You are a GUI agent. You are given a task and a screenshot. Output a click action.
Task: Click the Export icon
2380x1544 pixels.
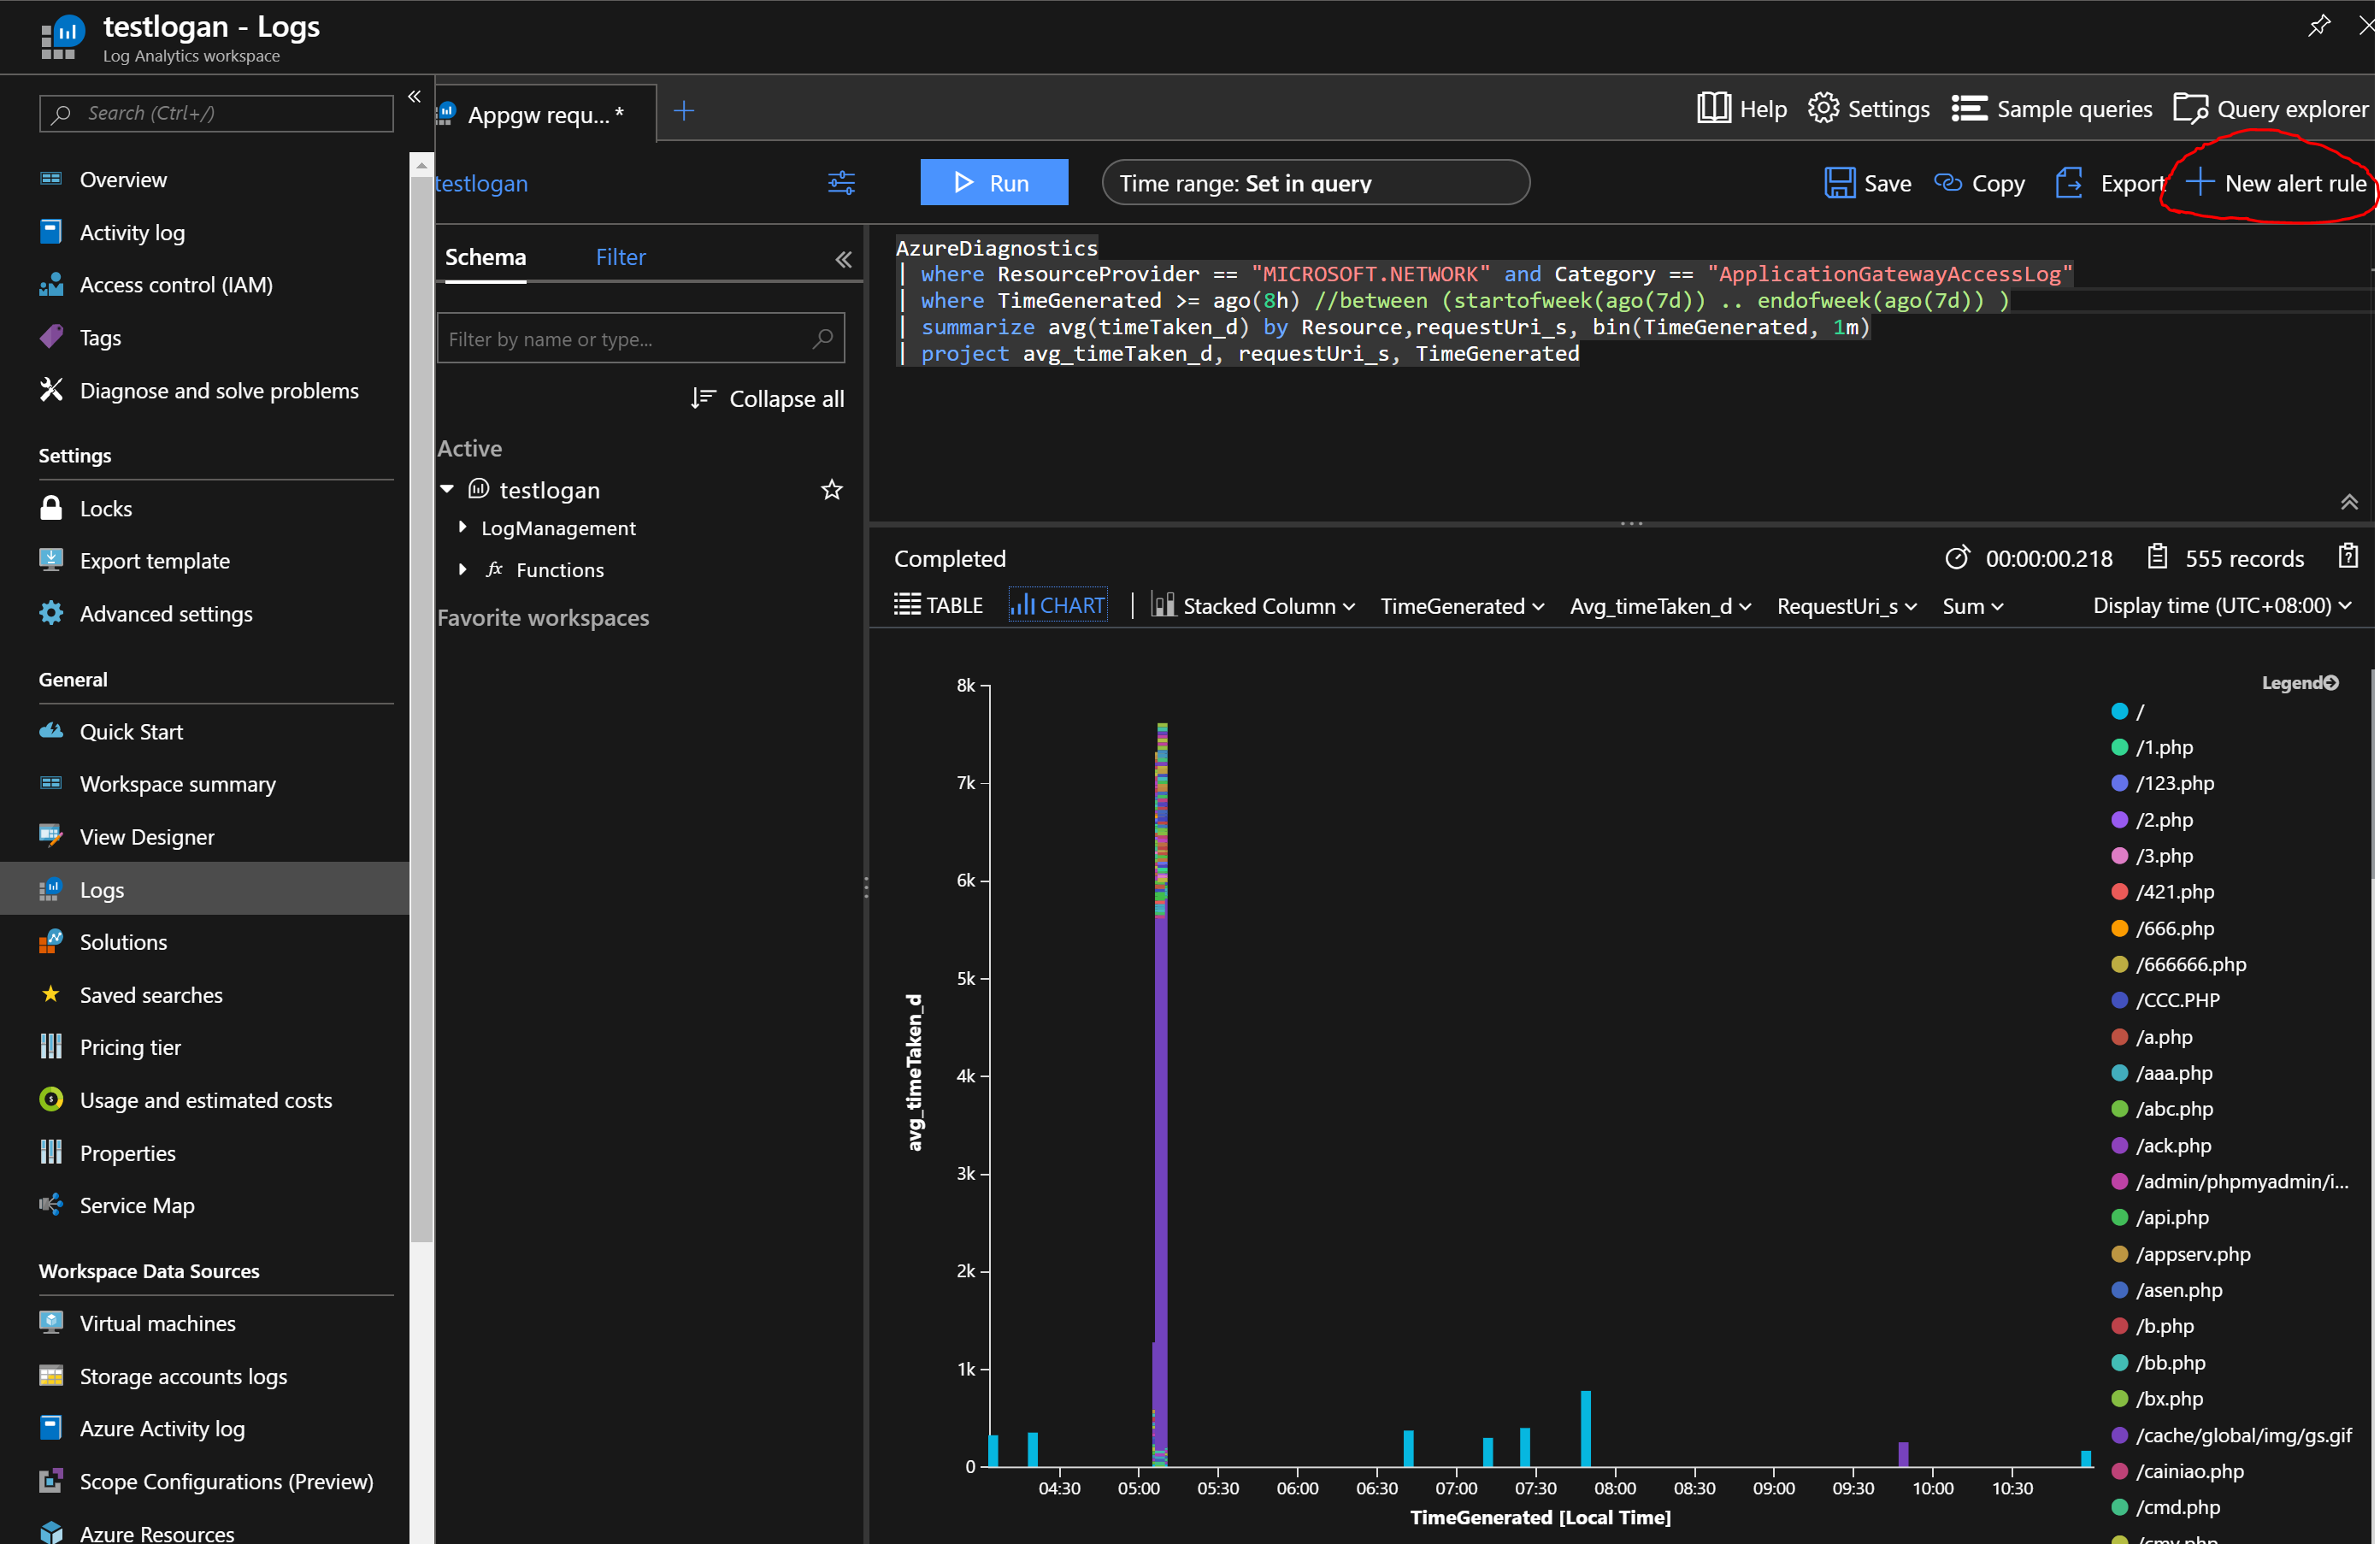point(2069,183)
